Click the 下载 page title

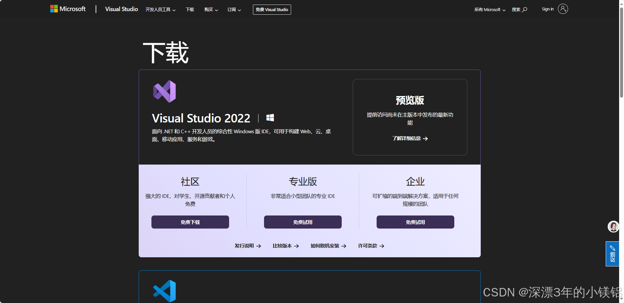166,53
